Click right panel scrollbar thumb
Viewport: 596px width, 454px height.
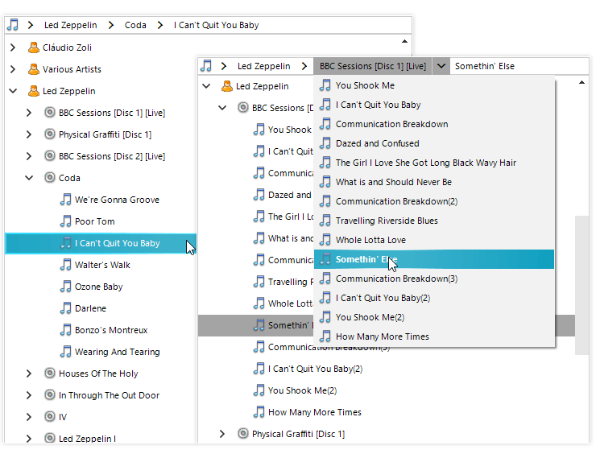(582, 285)
